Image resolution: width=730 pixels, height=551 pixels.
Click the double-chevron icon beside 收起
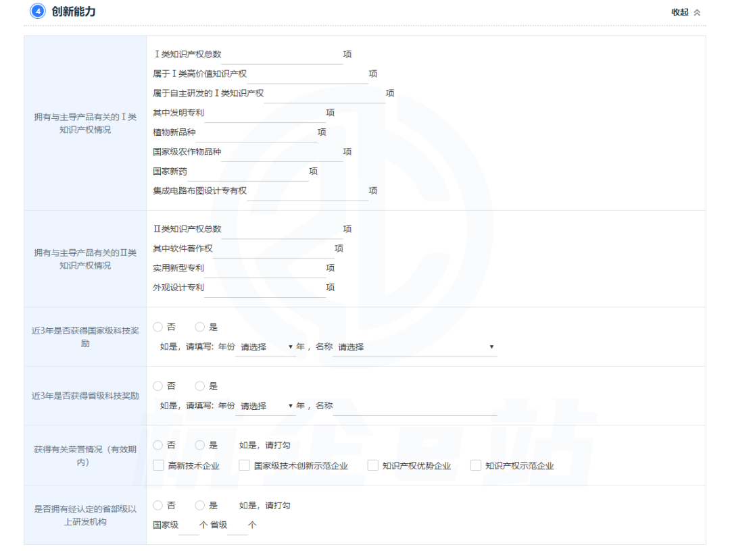tap(697, 13)
